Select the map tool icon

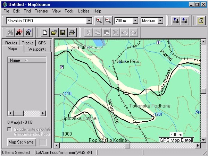201,21
